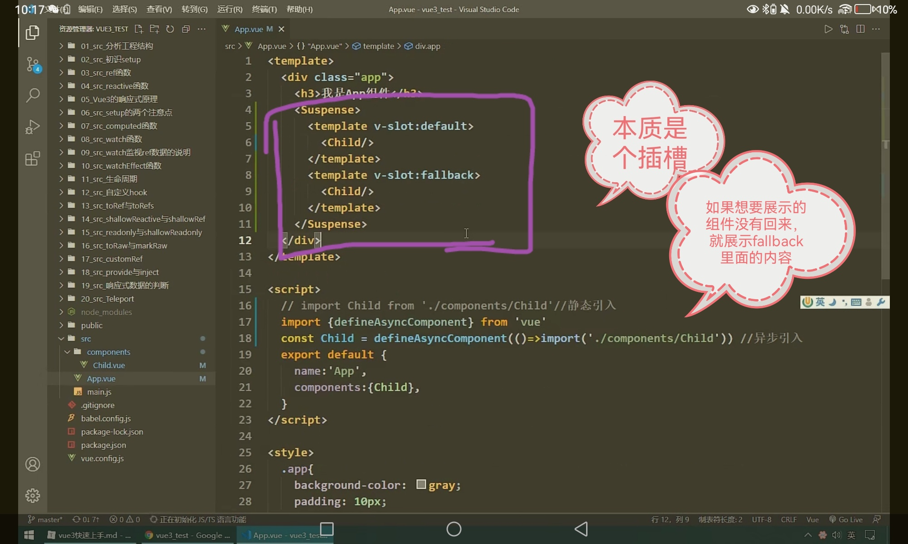Open the Source Control view
Screen dimensions: 908x544
pyautogui.click(x=32, y=64)
